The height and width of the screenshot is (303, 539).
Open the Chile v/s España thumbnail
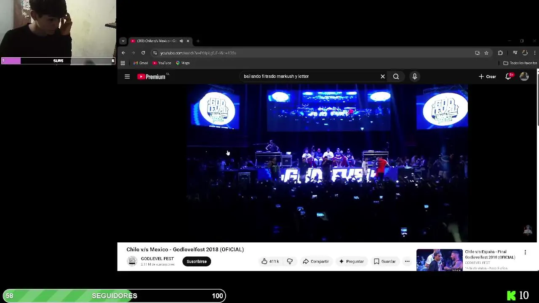click(x=439, y=260)
